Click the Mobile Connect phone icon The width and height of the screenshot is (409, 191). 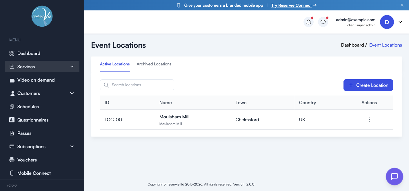coord(12,173)
